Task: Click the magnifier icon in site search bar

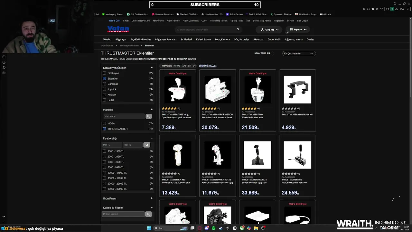Action: coord(238,29)
